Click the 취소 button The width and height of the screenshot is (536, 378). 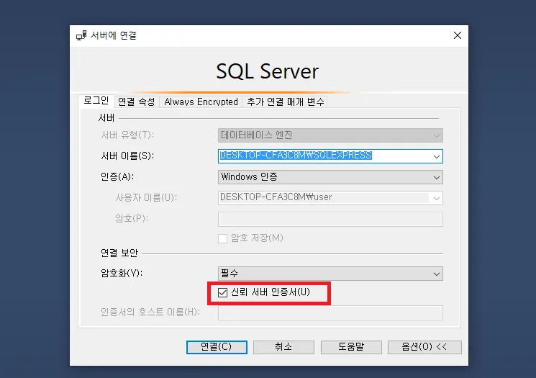[283, 347]
